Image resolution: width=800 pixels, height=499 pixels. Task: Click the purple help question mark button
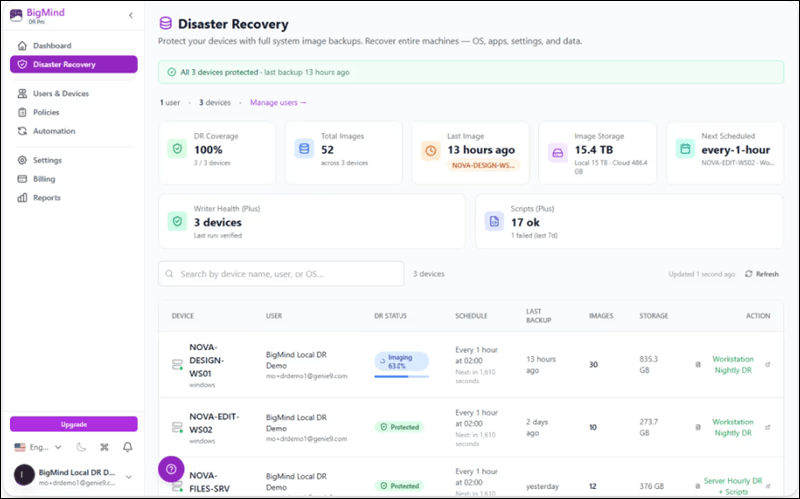tap(171, 469)
